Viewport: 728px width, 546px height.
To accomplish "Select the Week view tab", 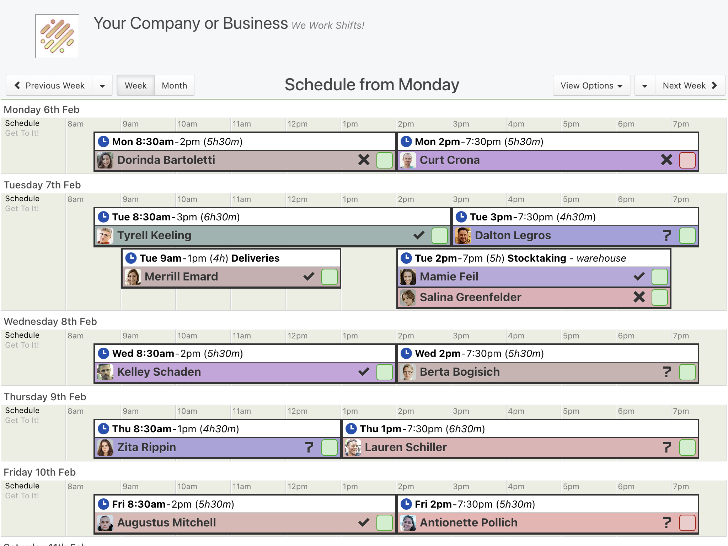I will (136, 86).
